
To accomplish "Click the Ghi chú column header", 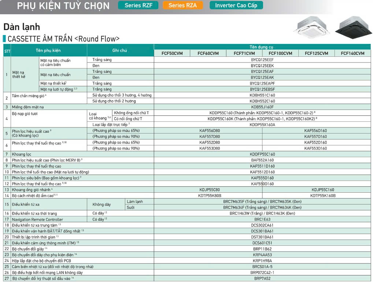I will pos(120,51).
